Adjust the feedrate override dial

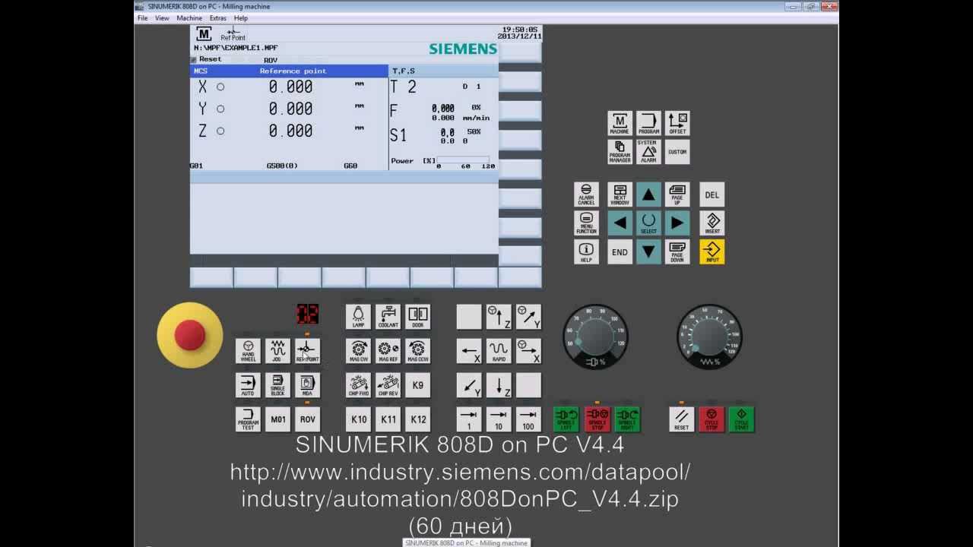[709, 337]
